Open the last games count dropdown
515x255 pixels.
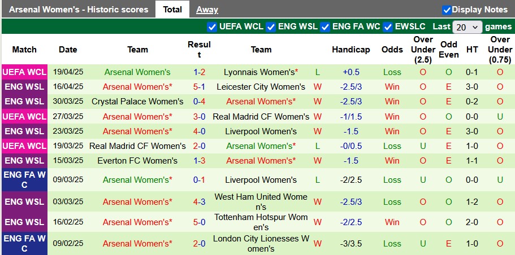click(468, 27)
